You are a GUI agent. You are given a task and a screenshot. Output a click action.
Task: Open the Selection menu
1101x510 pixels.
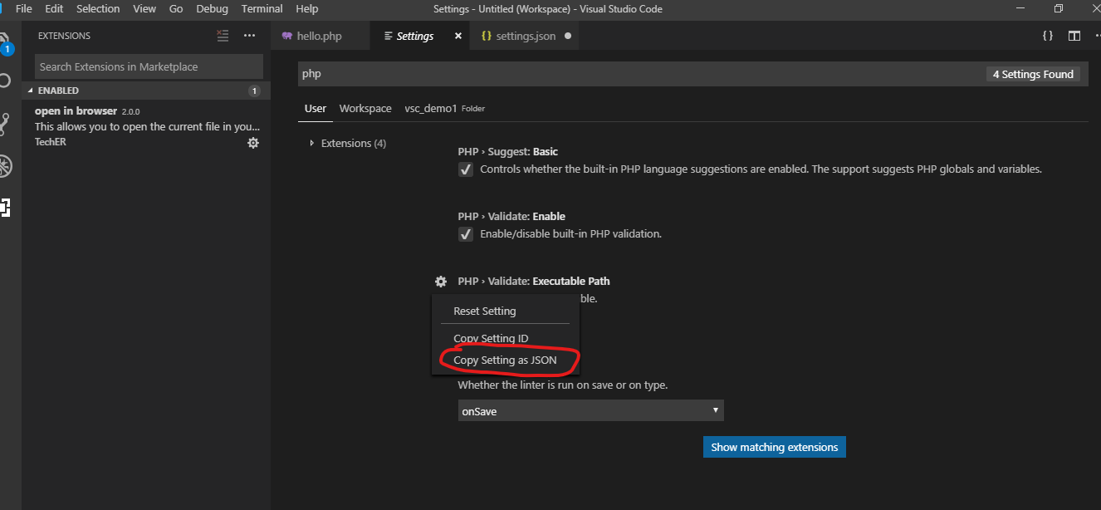(98, 9)
